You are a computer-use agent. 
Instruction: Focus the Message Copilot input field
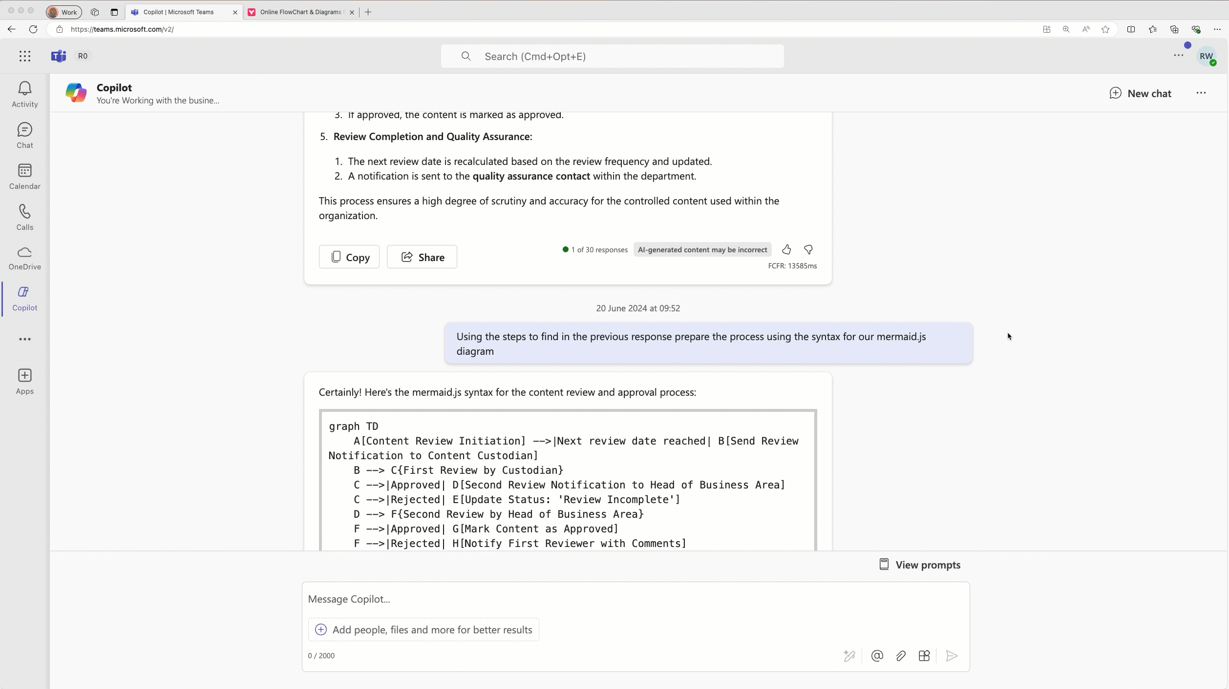636,599
